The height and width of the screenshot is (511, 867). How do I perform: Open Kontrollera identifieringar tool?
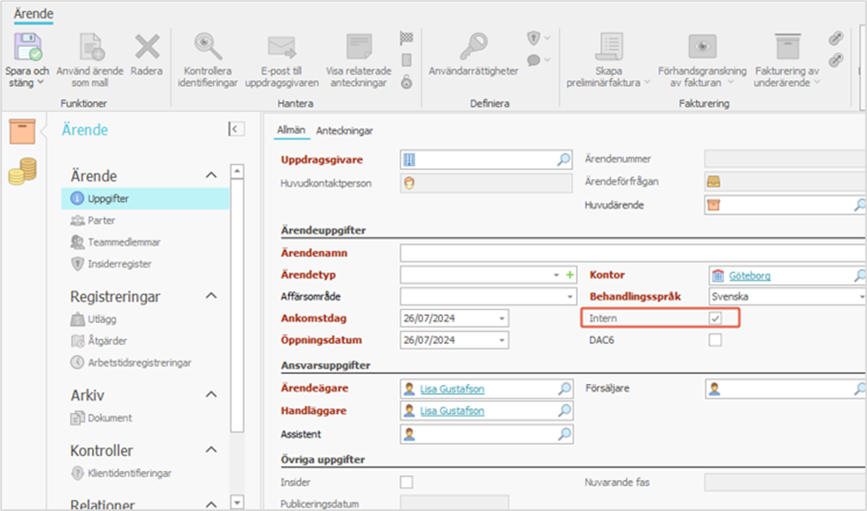[x=207, y=46]
